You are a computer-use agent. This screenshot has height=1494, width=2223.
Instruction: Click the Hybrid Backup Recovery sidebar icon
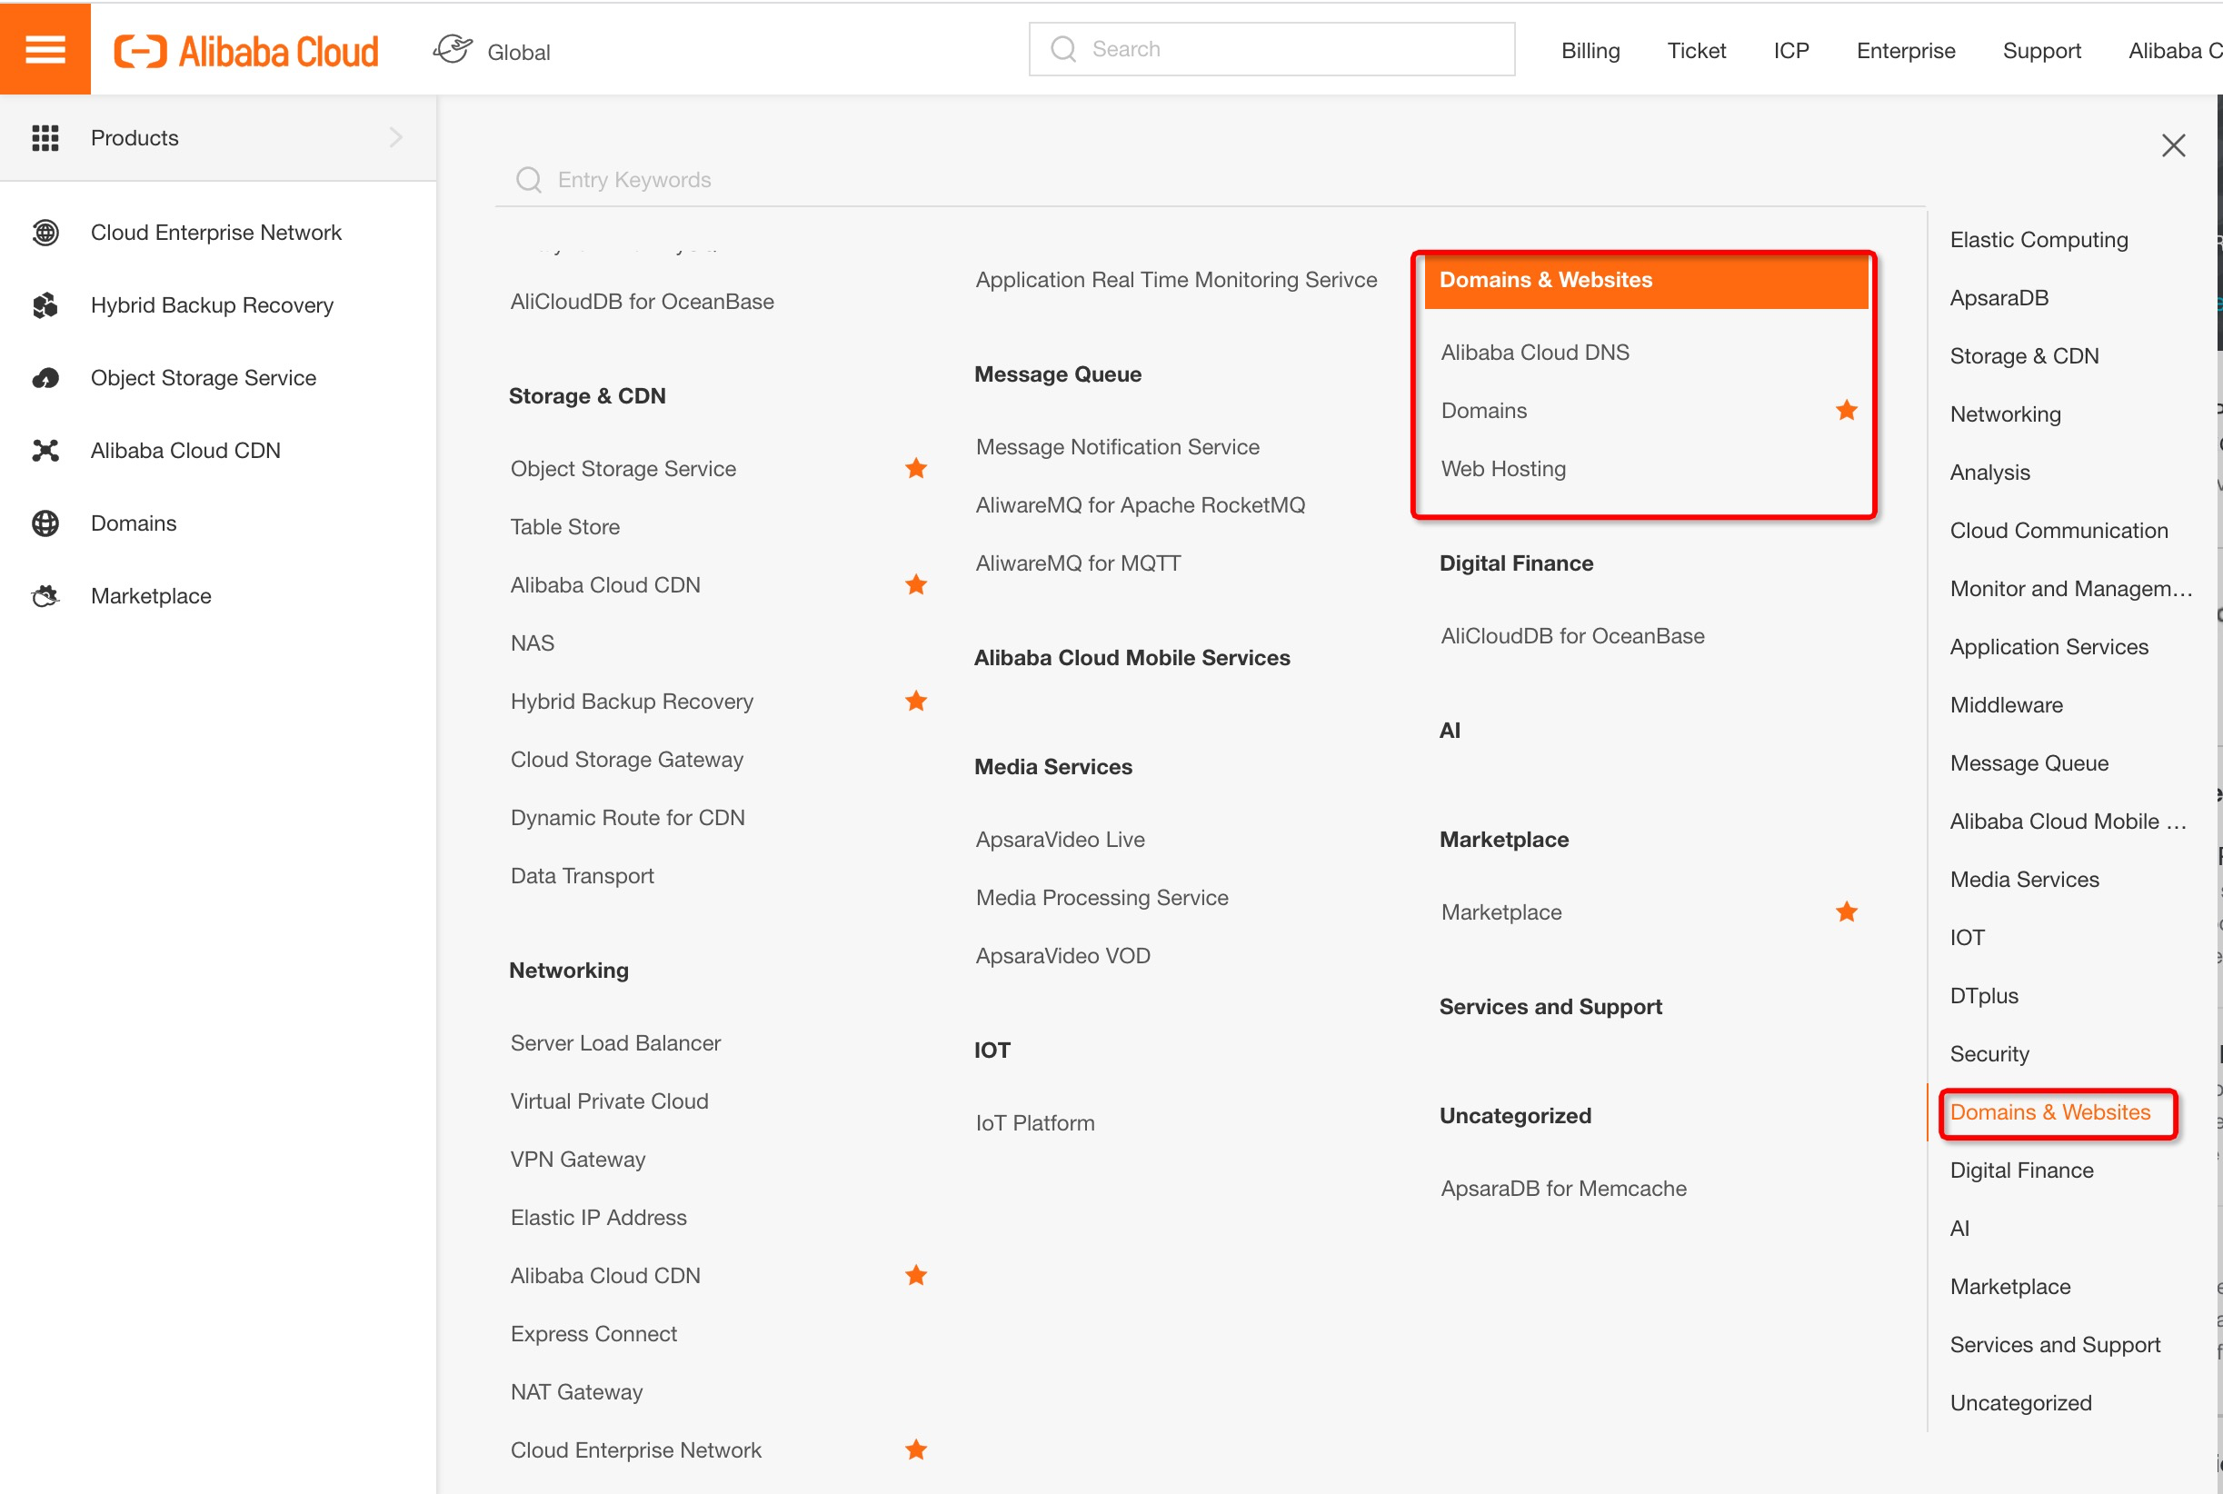point(45,305)
